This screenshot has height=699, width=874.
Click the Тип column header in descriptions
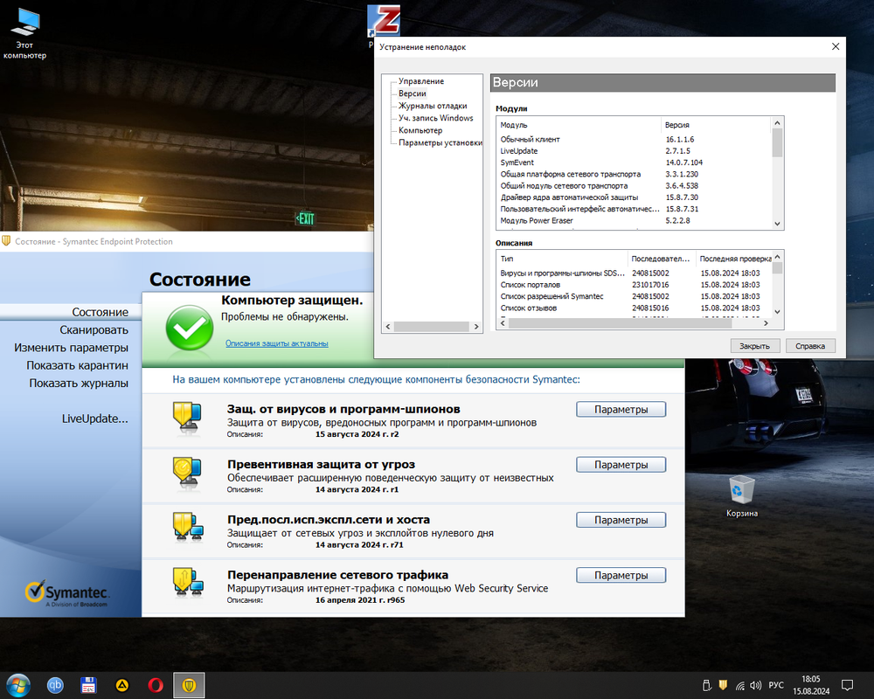click(x=562, y=259)
